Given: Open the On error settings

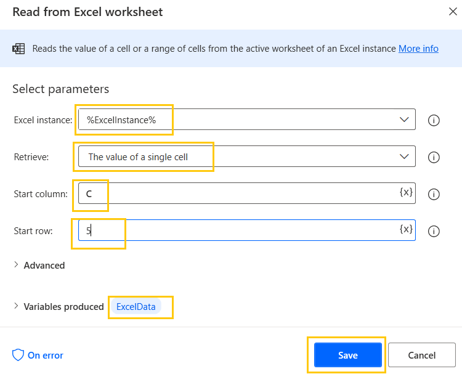Looking at the screenshot, I should [x=38, y=355].
